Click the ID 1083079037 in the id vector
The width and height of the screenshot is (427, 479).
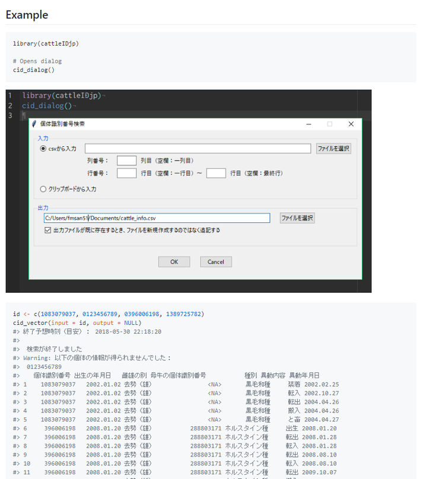click(x=58, y=314)
